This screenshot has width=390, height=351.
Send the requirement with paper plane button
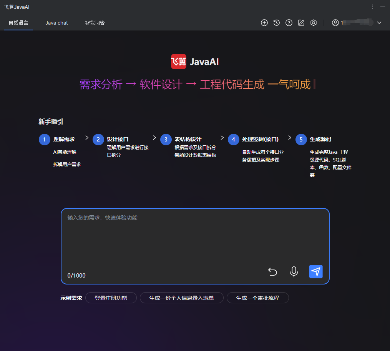(x=316, y=271)
